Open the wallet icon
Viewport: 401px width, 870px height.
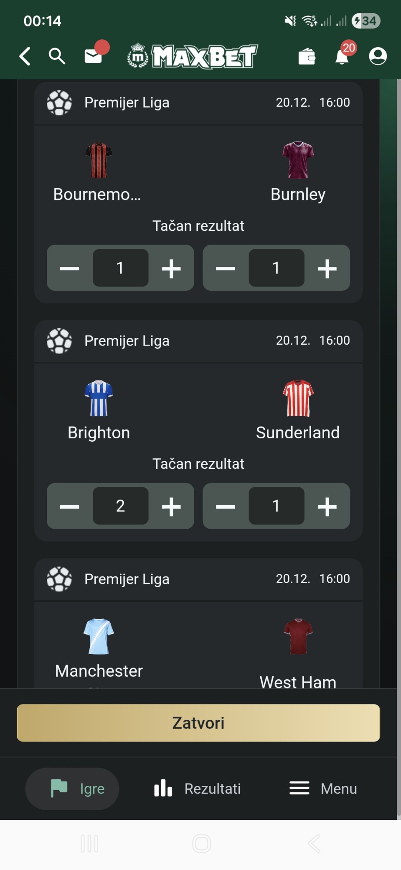click(x=307, y=57)
